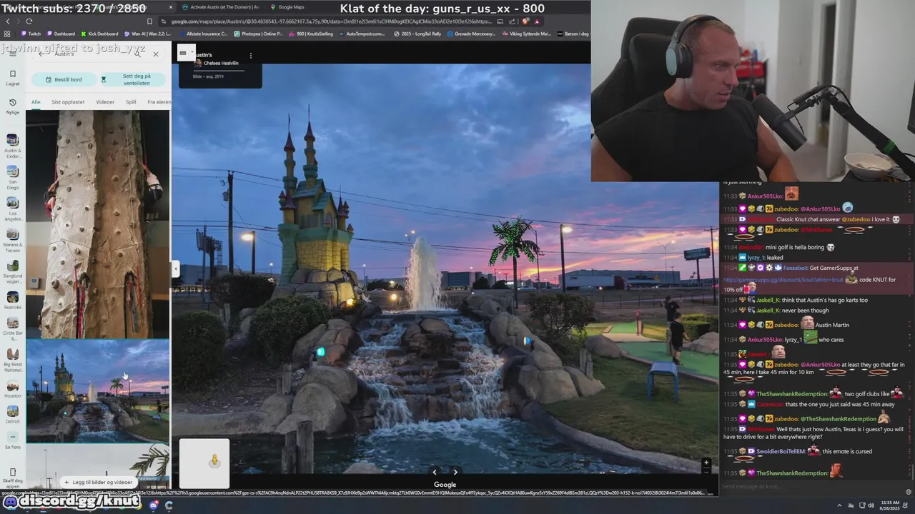Open the apps grid icon in bookmarks bar
915x514 pixels.
pos(7,34)
